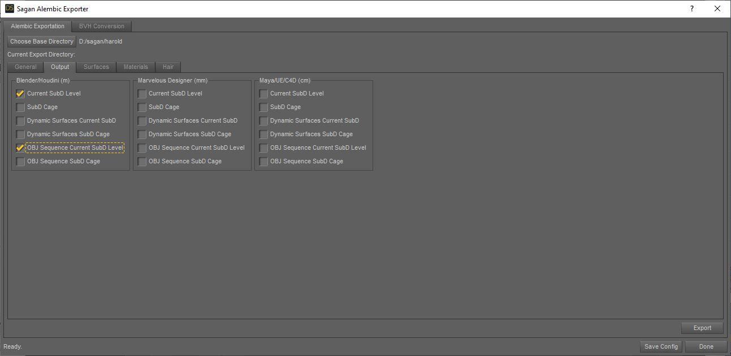Select the Output tab
Screen dimensions: 731x356
click(60, 67)
